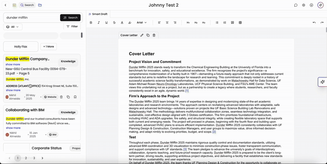Open the layout panel icon beside Search

[x=14, y=5]
